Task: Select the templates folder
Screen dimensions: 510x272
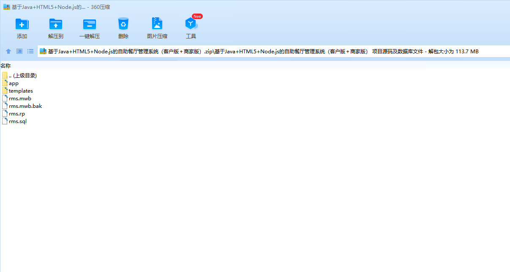Action: tap(17, 91)
